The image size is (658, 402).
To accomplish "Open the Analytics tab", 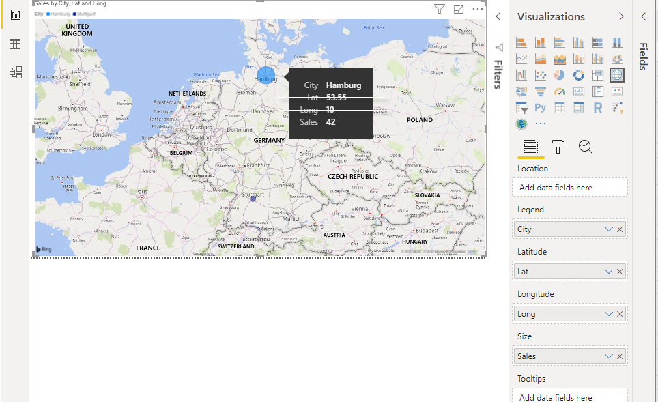I will click(586, 147).
